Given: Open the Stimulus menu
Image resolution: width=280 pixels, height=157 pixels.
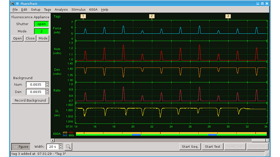Looking at the screenshot, I should click(x=78, y=10).
